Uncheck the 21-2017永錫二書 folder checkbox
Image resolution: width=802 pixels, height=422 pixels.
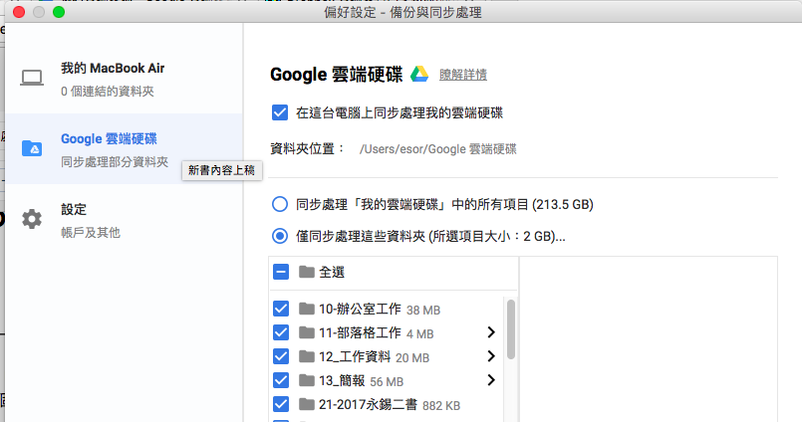click(x=281, y=404)
